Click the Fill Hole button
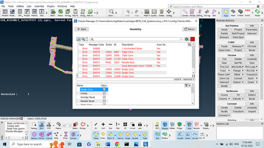Screen dimensions: 264x148 click(x=252, y=46)
